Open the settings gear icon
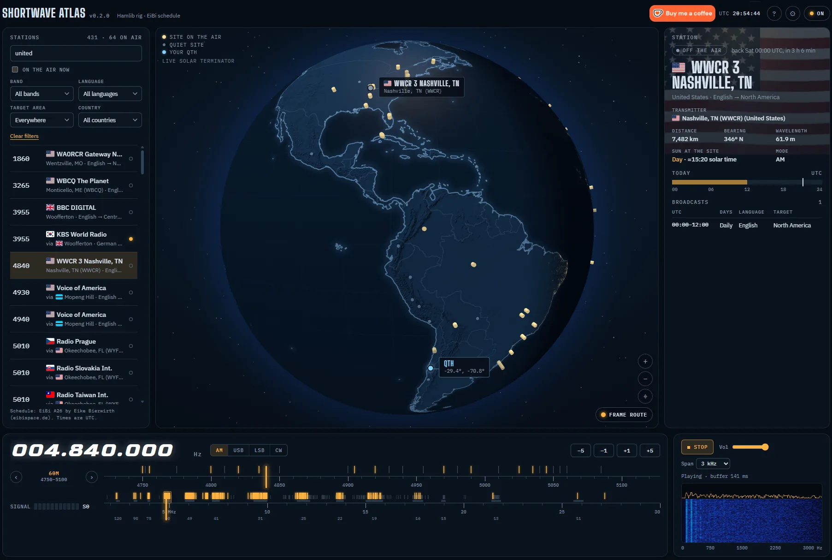 (792, 13)
